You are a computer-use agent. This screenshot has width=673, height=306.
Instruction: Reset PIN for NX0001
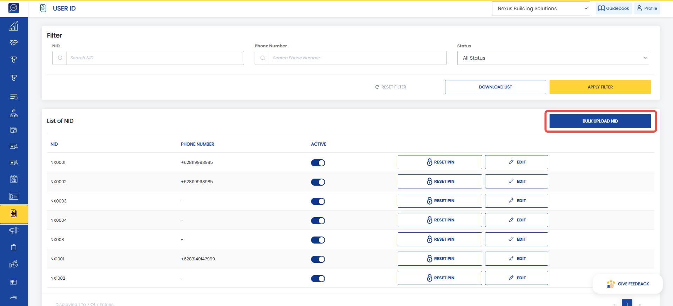click(440, 162)
